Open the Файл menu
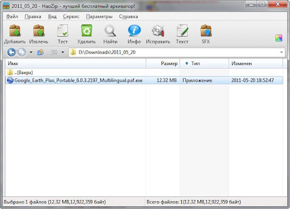 [12, 16]
